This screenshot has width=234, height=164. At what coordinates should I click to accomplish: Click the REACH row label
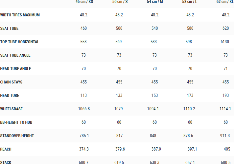click(x=6, y=149)
